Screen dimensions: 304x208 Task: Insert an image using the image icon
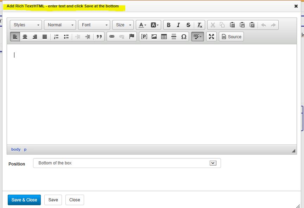pyautogui.click(x=154, y=37)
